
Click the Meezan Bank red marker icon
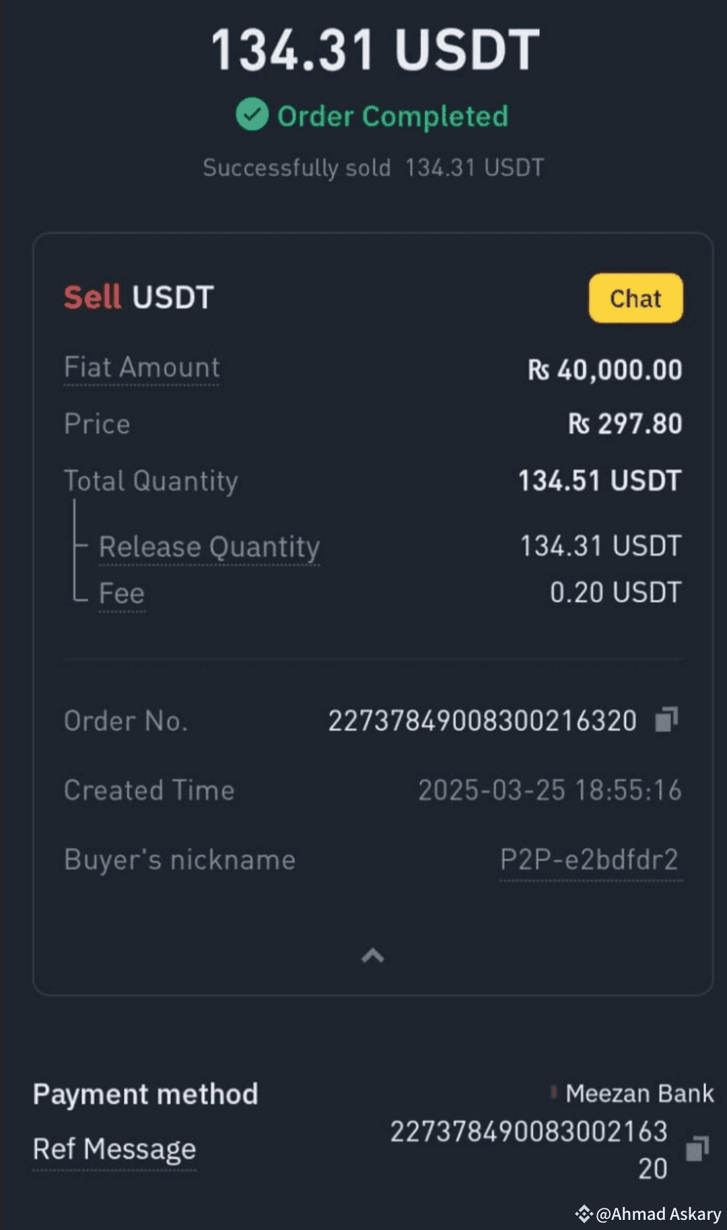553,1093
